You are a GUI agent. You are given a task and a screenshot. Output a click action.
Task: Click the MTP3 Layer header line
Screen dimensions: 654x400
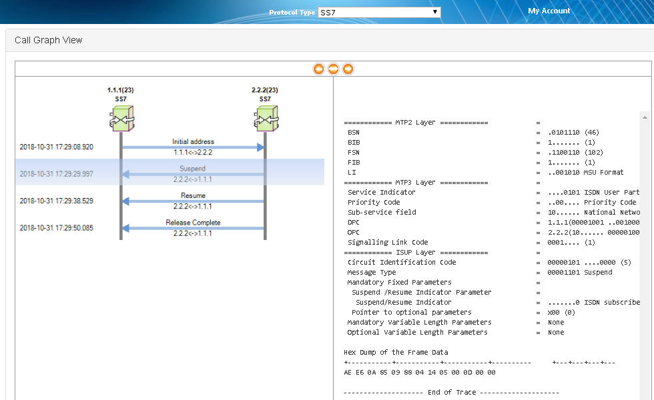coord(416,183)
